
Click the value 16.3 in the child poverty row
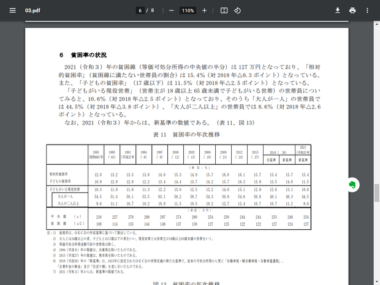click(241, 182)
